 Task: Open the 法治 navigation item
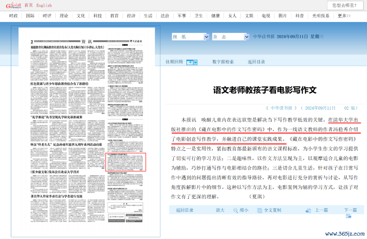(x=165, y=16)
